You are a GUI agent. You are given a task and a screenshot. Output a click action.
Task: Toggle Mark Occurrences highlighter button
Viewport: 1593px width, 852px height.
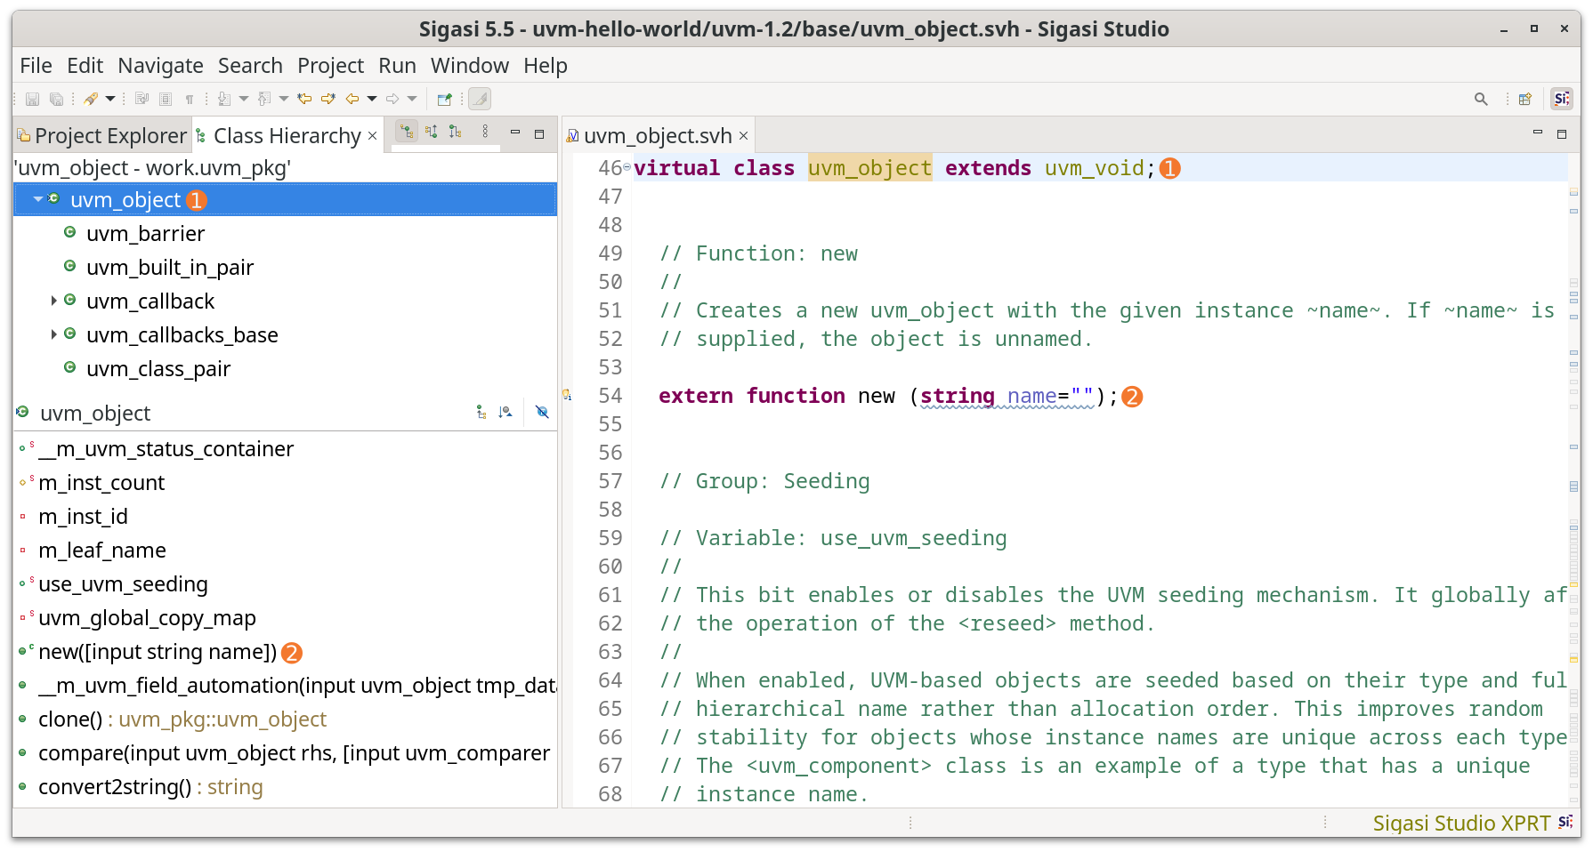480,99
